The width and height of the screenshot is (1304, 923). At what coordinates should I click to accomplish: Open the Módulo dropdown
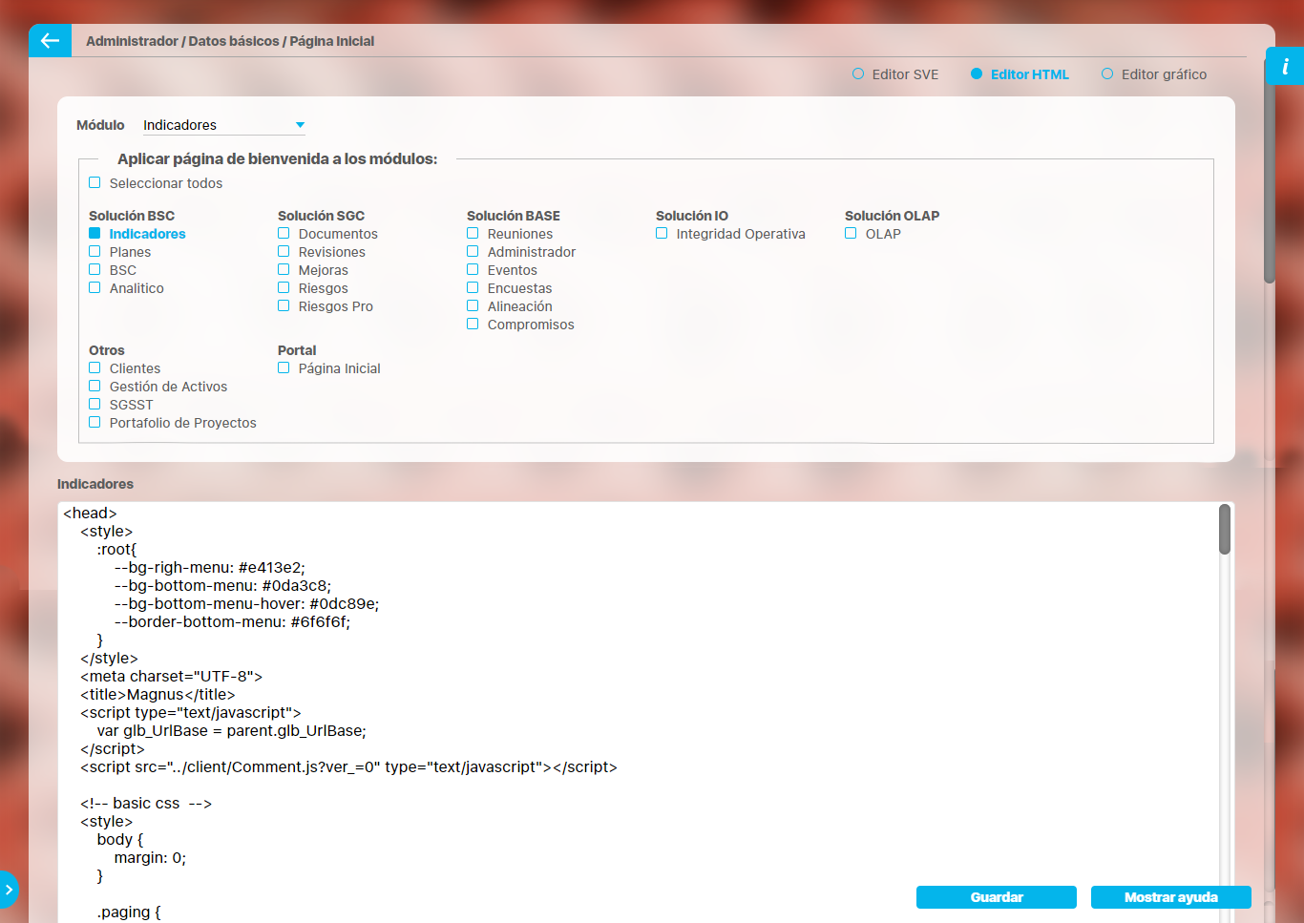(x=223, y=125)
